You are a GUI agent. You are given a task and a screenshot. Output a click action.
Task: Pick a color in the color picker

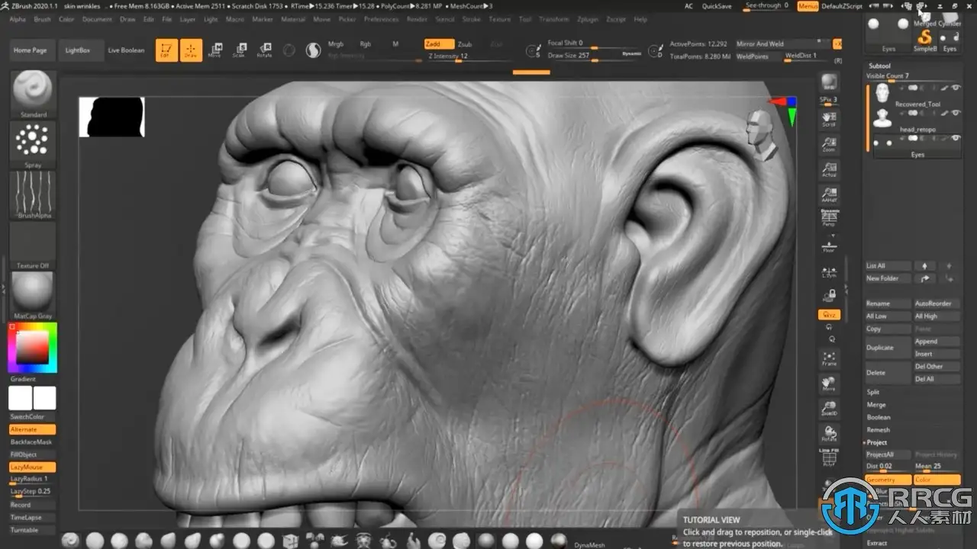click(x=32, y=347)
